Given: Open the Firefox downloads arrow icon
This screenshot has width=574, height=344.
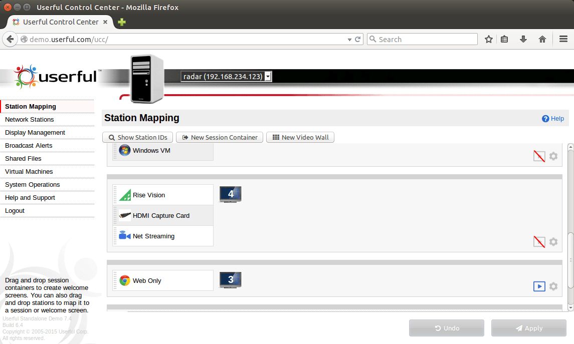Looking at the screenshot, I should tap(523, 40).
